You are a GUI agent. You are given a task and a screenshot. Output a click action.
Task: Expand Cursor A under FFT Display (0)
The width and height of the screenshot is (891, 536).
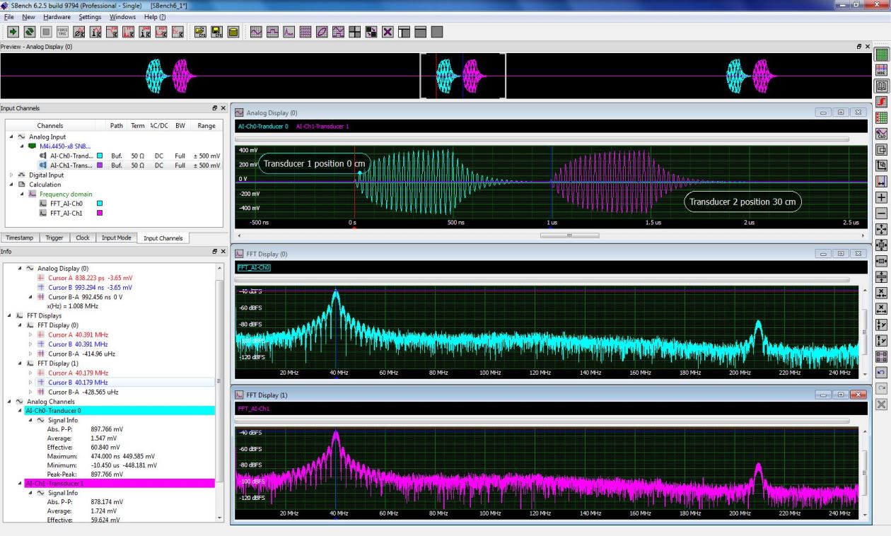(30, 334)
